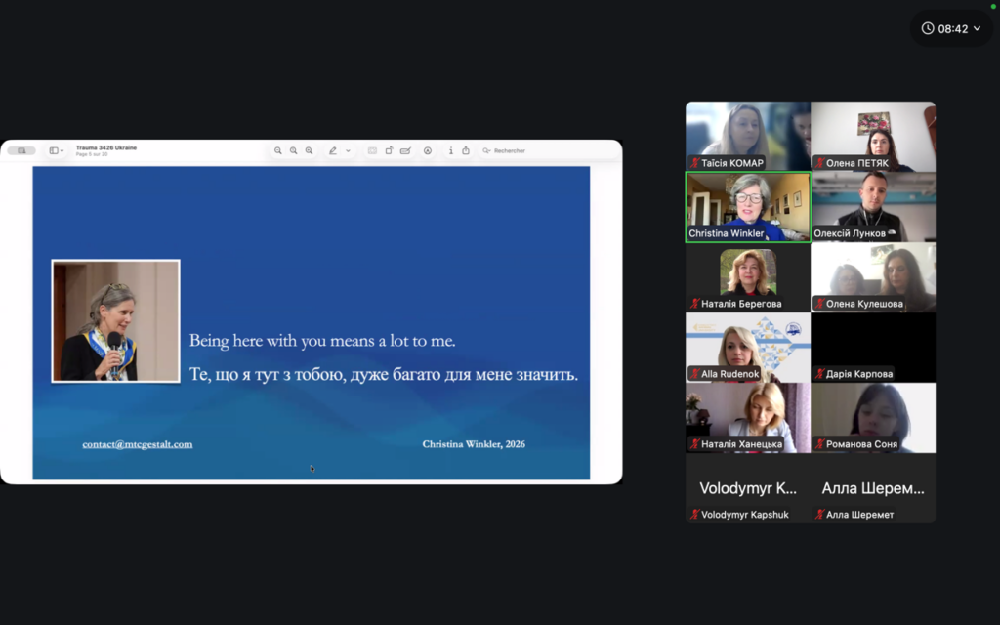Expand the highlight pen options chevron
Image resolution: width=1000 pixels, height=625 pixels.
tap(348, 151)
